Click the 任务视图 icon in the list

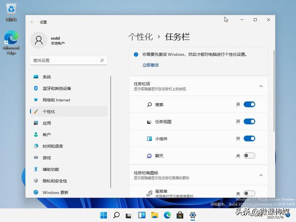point(149,122)
